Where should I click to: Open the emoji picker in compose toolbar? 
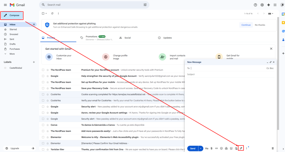(x=221, y=148)
